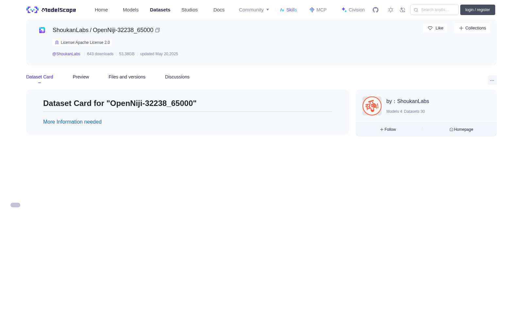Click the search magnifier icon
523x327 pixels.
pyautogui.click(x=416, y=10)
